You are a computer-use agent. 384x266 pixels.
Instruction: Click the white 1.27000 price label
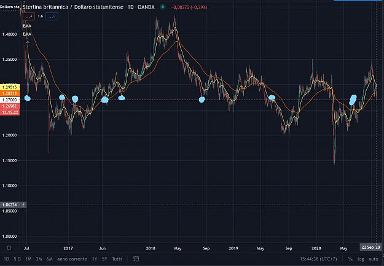pyautogui.click(x=10, y=100)
